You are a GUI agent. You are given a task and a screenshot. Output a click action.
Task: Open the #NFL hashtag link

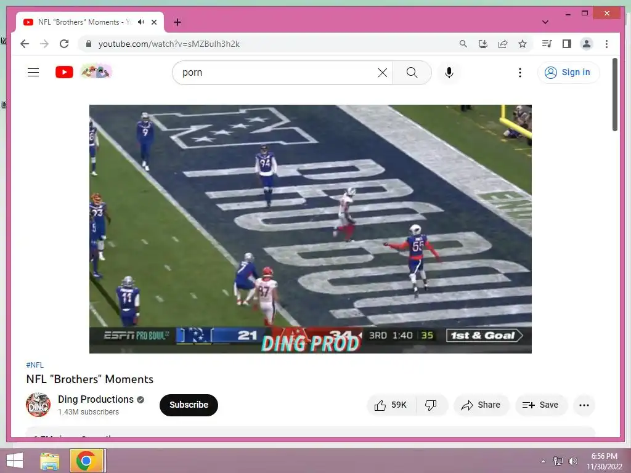point(35,365)
